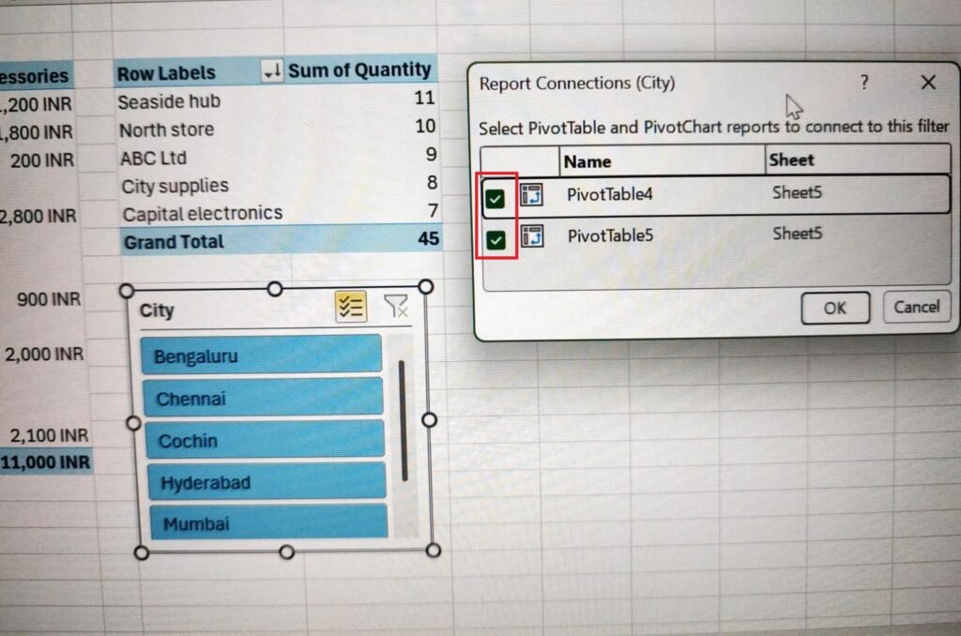
Task: Click the slicer right-middle resize handle
Action: click(430, 419)
